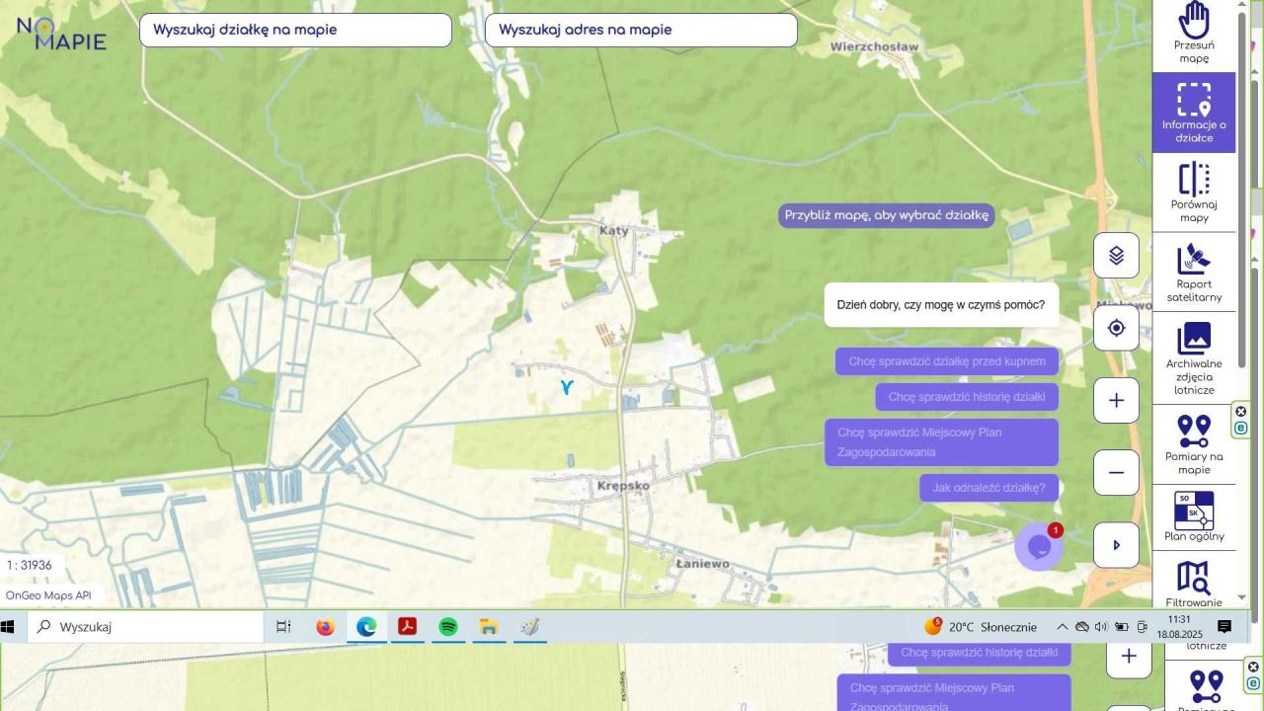Zoom in with the plus button above the taskbar
Screen dimensions: 1264x711
pyautogui.click(x=1116, y=400)
